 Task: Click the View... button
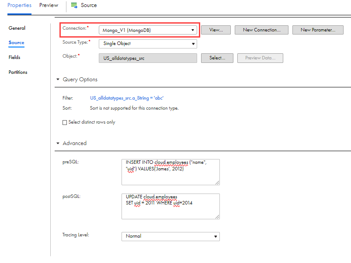point(216,30)
